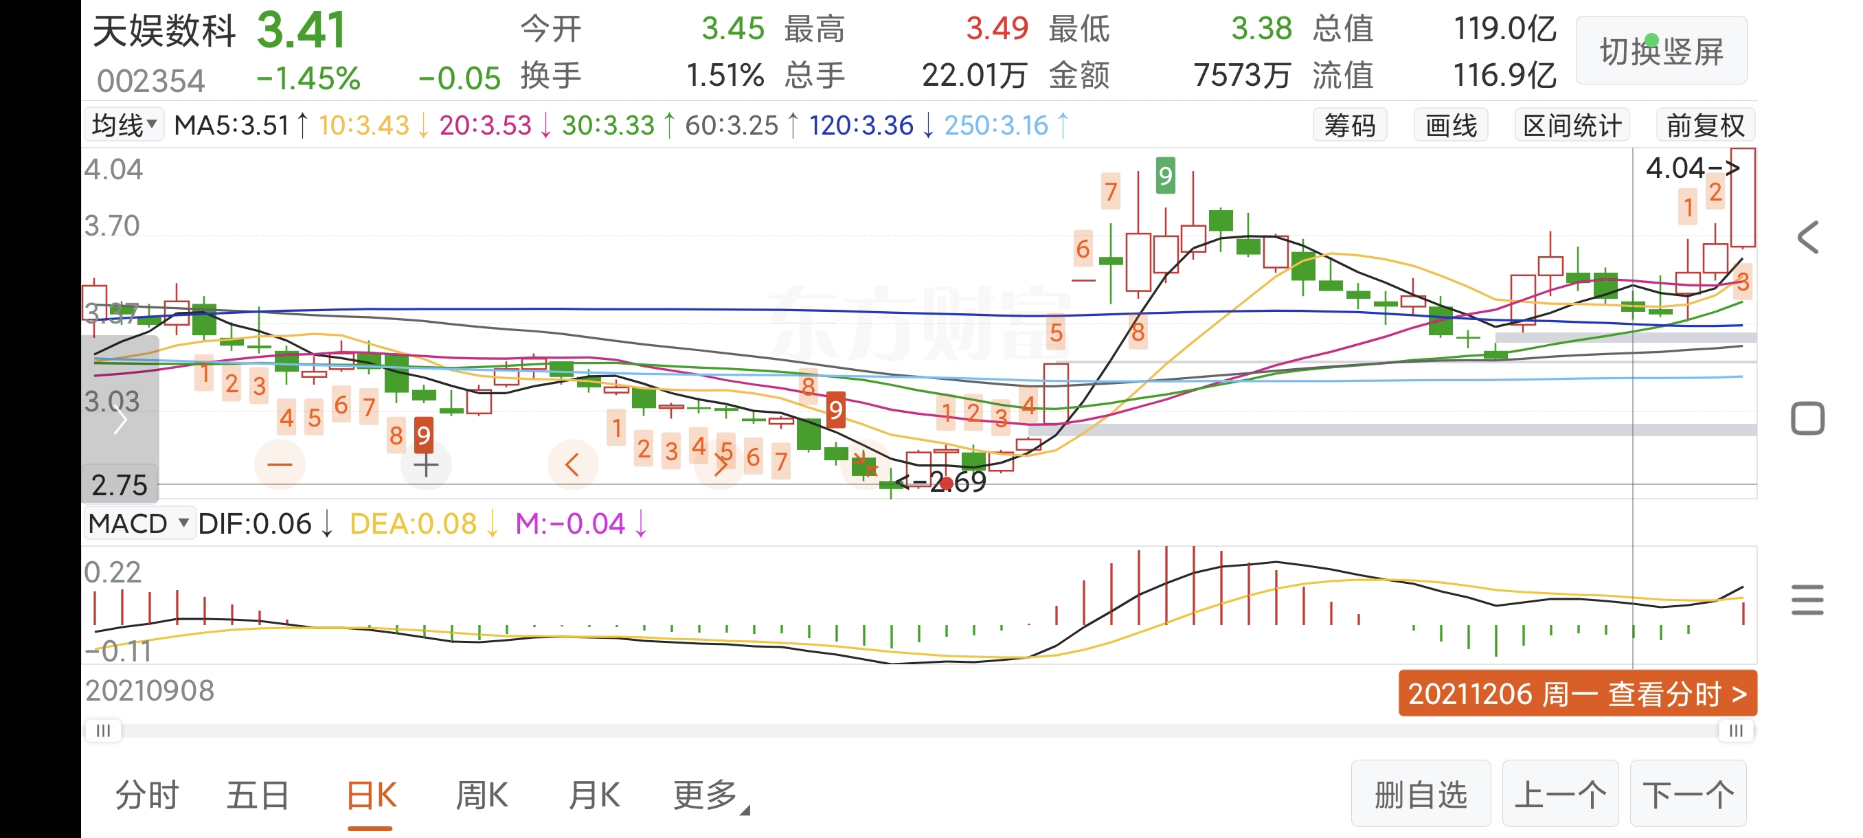The height and width of the screenshot is (838, 1863).
Task: Switch to 五日 tab
Action: 258,795
